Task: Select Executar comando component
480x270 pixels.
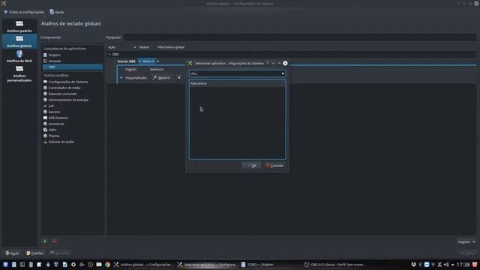Action: (x=62, y=94)
